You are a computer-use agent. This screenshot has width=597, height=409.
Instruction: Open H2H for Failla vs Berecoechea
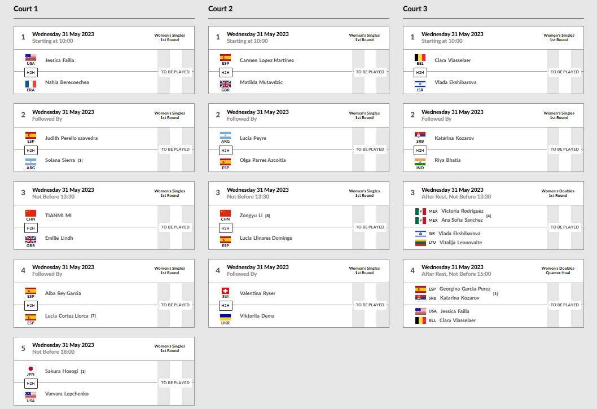[31, 72]
